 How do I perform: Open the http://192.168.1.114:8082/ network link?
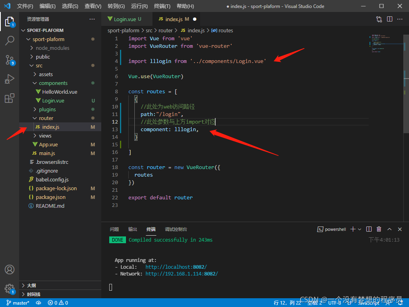181,274
